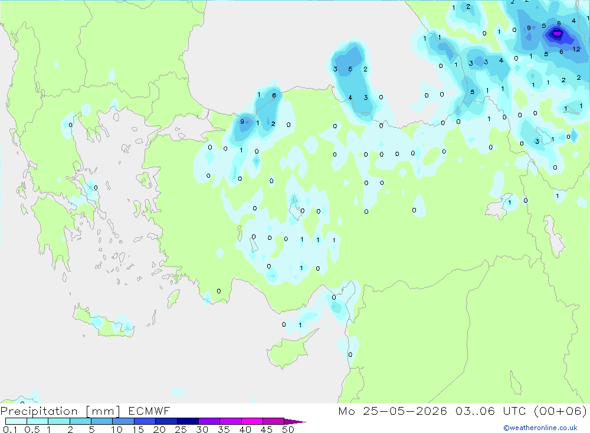Select the 35–40 mm legend color swatch
This screenshot has height=433, width=590.
click(x=231, y=421)
